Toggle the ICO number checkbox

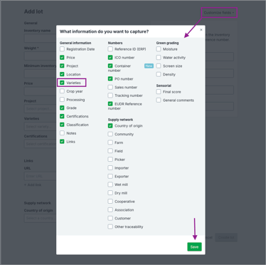tap(110, 58)
